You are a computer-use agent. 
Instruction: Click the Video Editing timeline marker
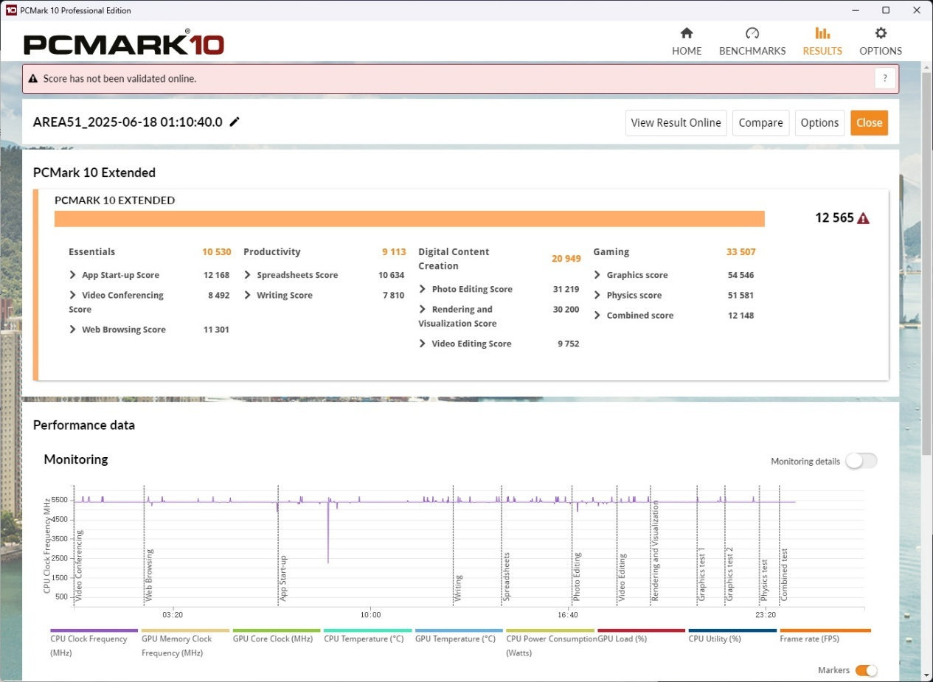click(x=622, y=578)
